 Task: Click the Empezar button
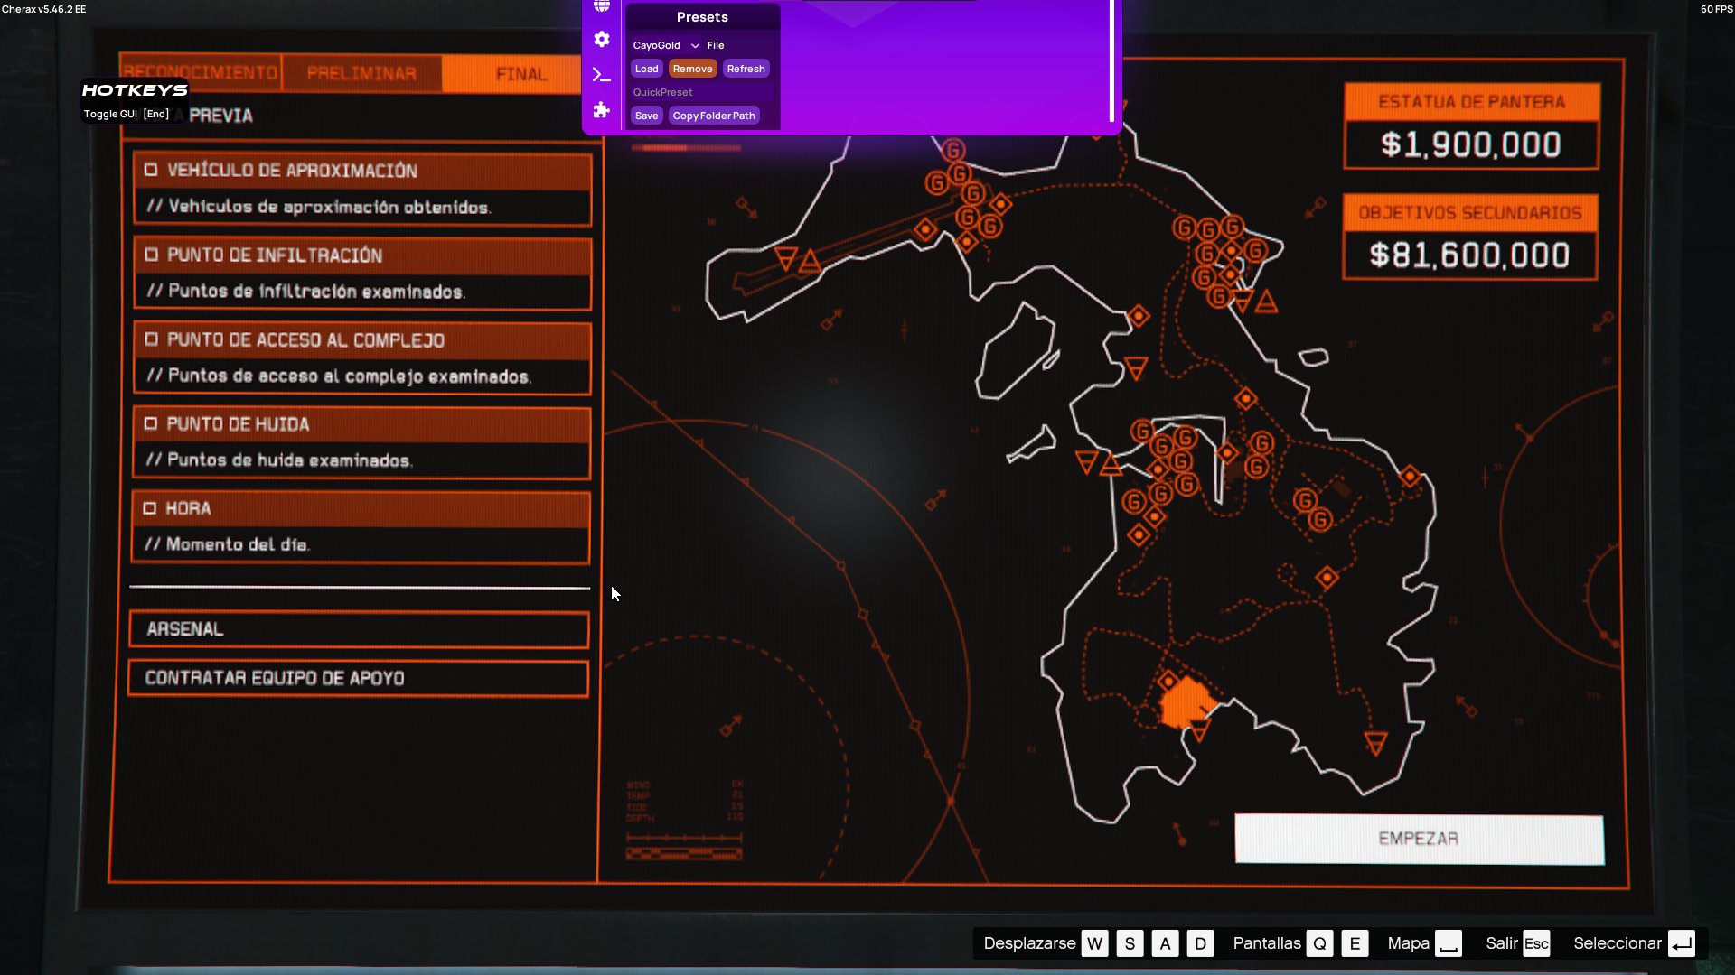point(1419,839)
